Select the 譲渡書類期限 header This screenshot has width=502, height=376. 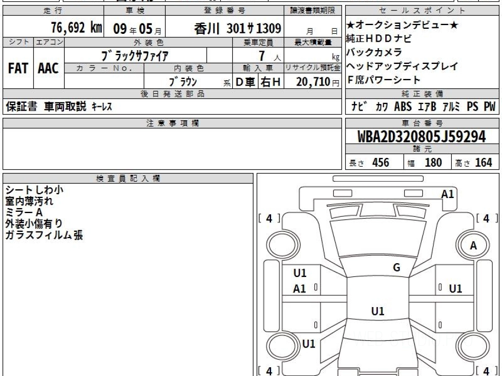point(312,11)
